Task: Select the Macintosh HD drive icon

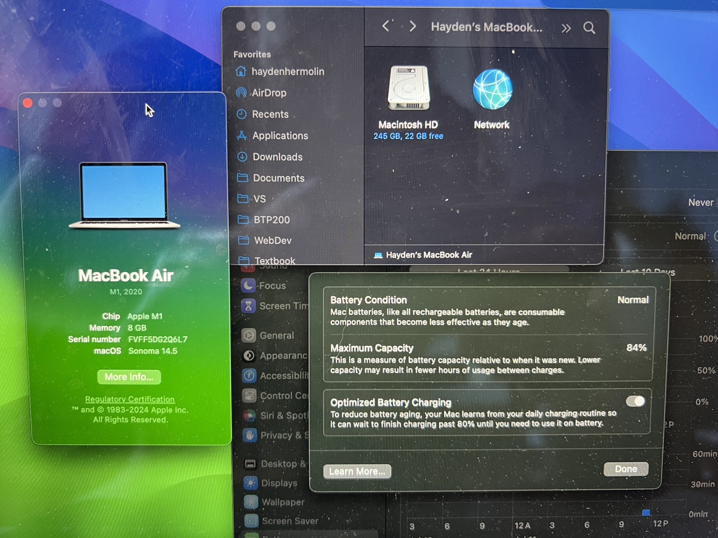Action: [x=408, y=88]
